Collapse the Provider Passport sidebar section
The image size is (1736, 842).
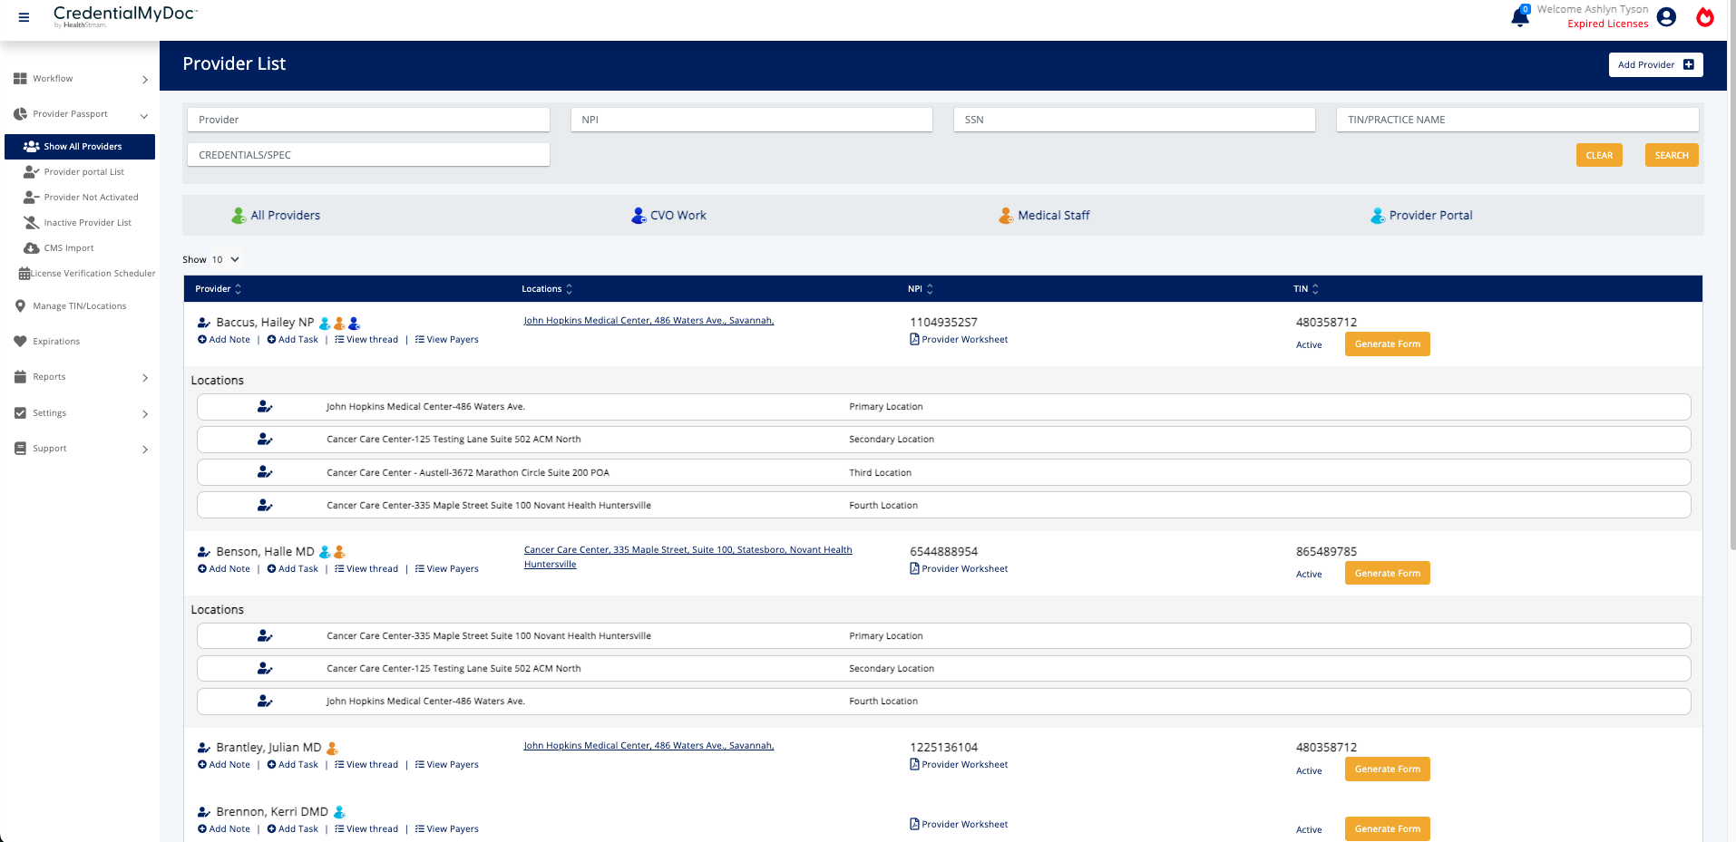(143, 115)
